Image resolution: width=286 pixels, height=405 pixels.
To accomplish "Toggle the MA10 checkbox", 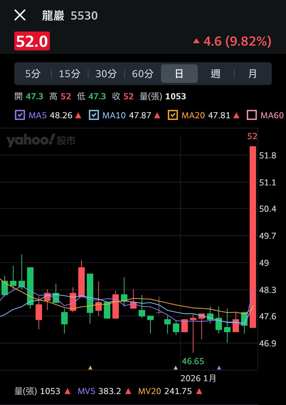I will (94, 115).
